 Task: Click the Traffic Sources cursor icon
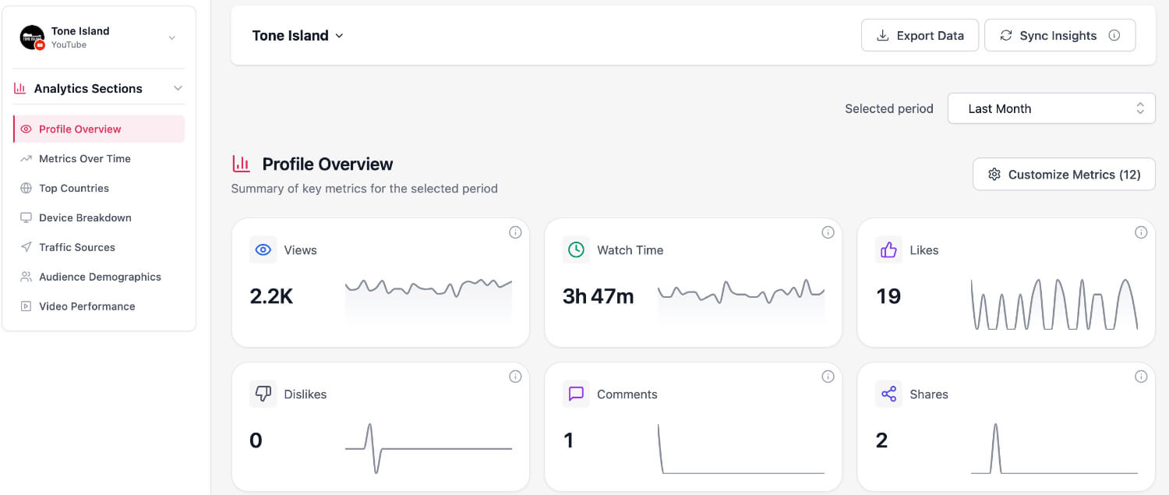coord(26,247)
